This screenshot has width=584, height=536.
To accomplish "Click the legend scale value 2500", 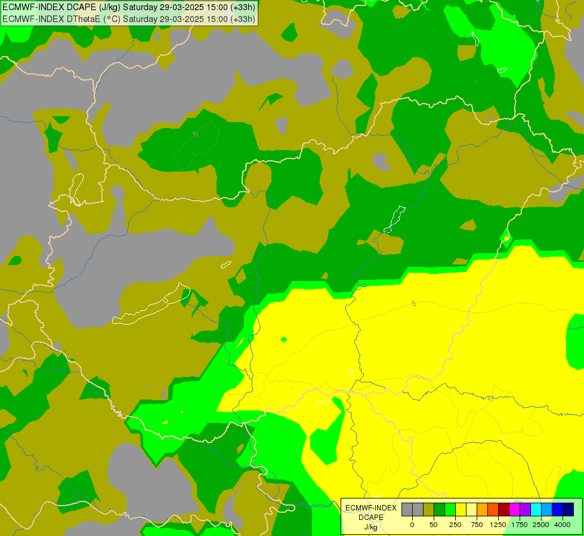I will point(541,525).
